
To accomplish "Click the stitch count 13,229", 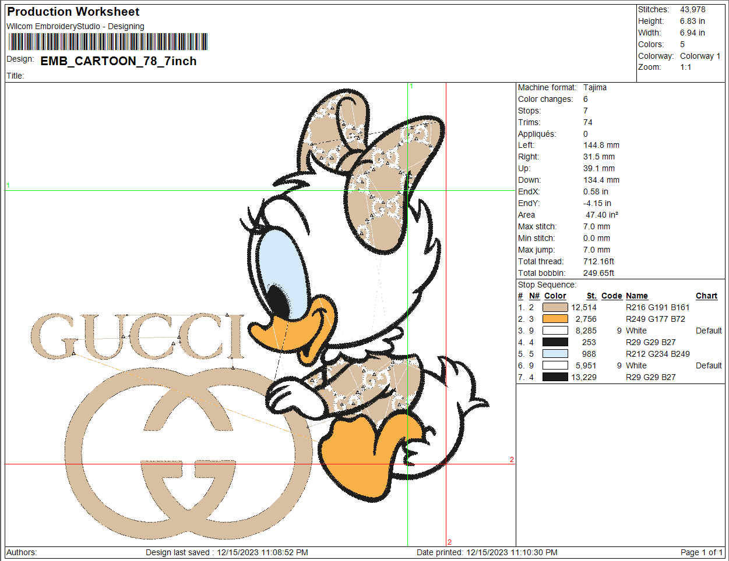I will [x=584, y=377].
